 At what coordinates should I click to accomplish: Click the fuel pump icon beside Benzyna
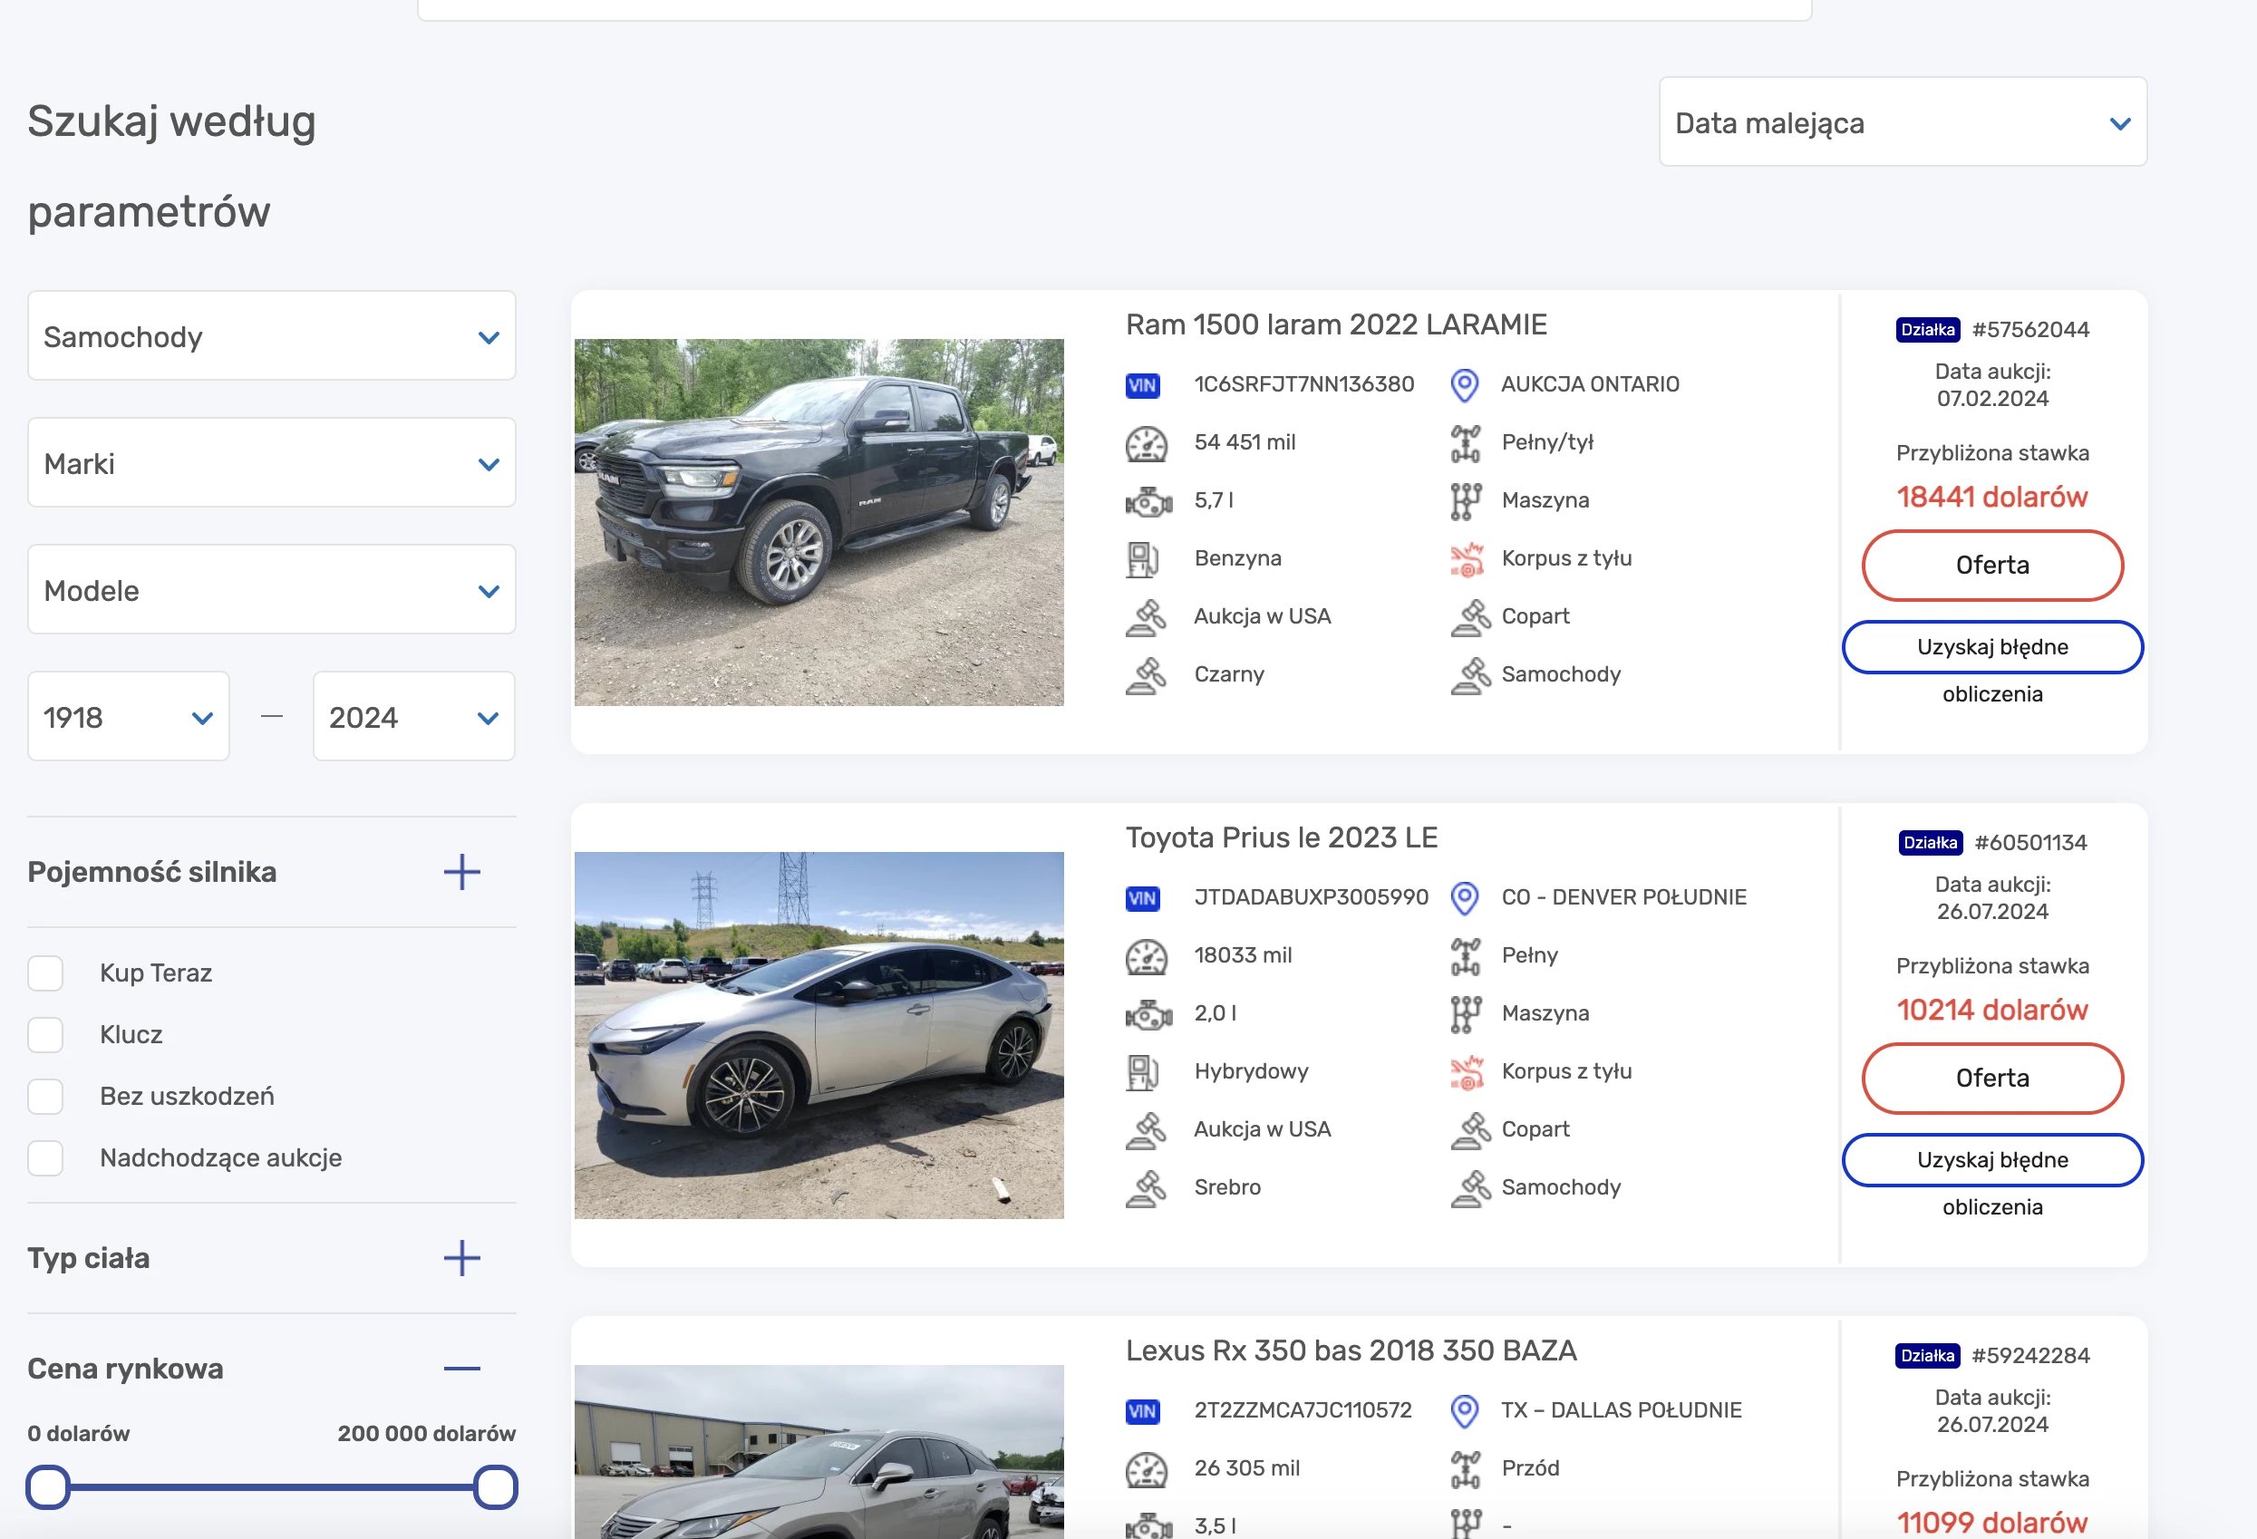(1142, 559)
